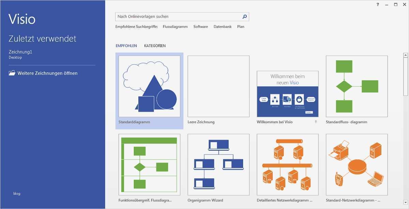The width and height of the screenshot is (409, 209).
Task: Select the Leere Zeichnung blank template
Action: point(218,86)
